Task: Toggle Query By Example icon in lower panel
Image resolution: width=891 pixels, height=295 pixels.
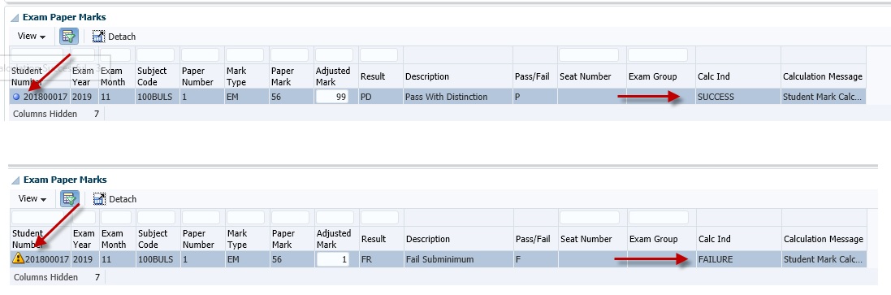Action: coord(69,199)
